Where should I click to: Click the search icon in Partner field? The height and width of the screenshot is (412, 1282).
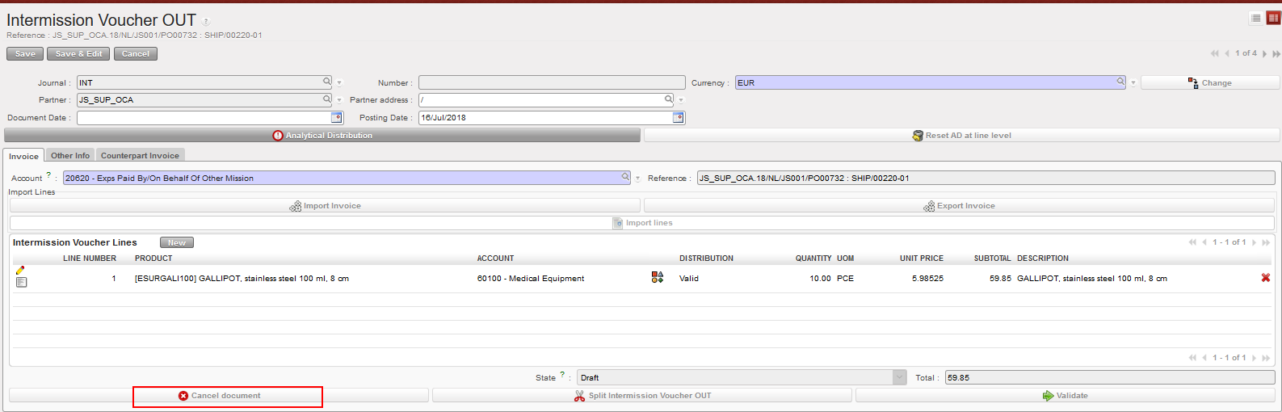pos(327,99)
